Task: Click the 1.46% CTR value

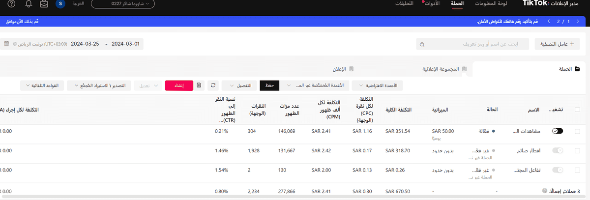Action: pos(222,151)
